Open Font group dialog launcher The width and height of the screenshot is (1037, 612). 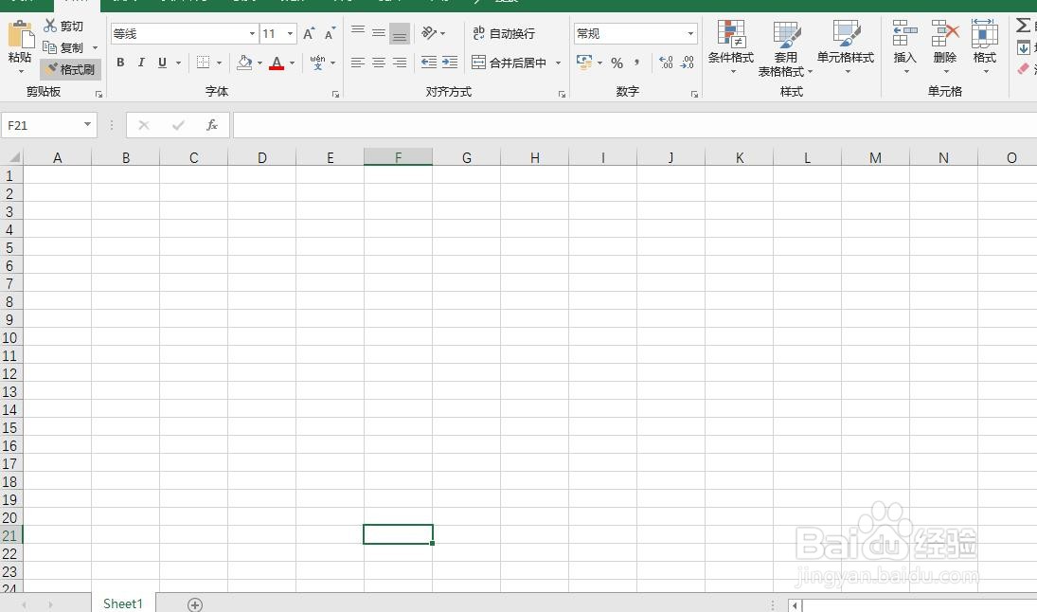335,95
